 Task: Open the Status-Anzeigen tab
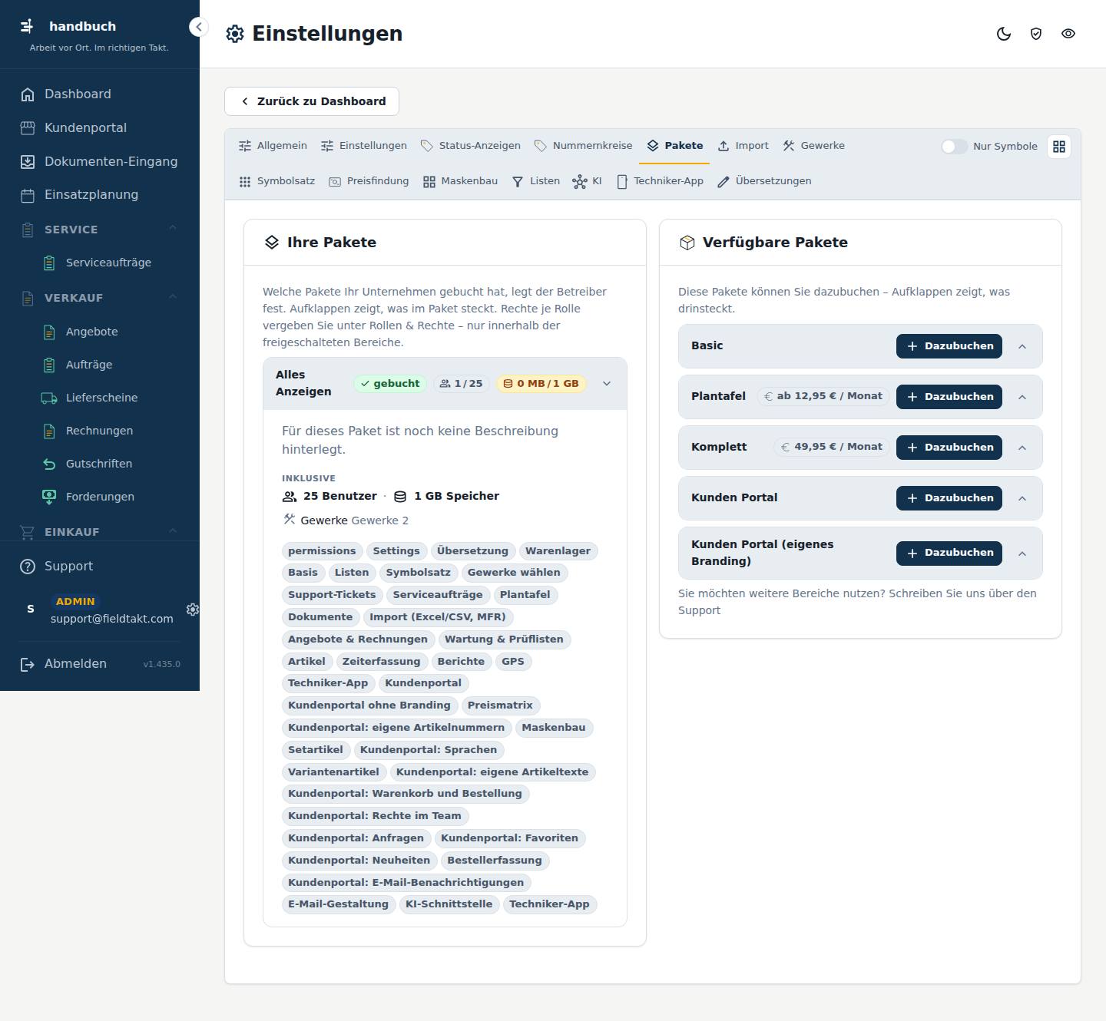click(471, 146)
